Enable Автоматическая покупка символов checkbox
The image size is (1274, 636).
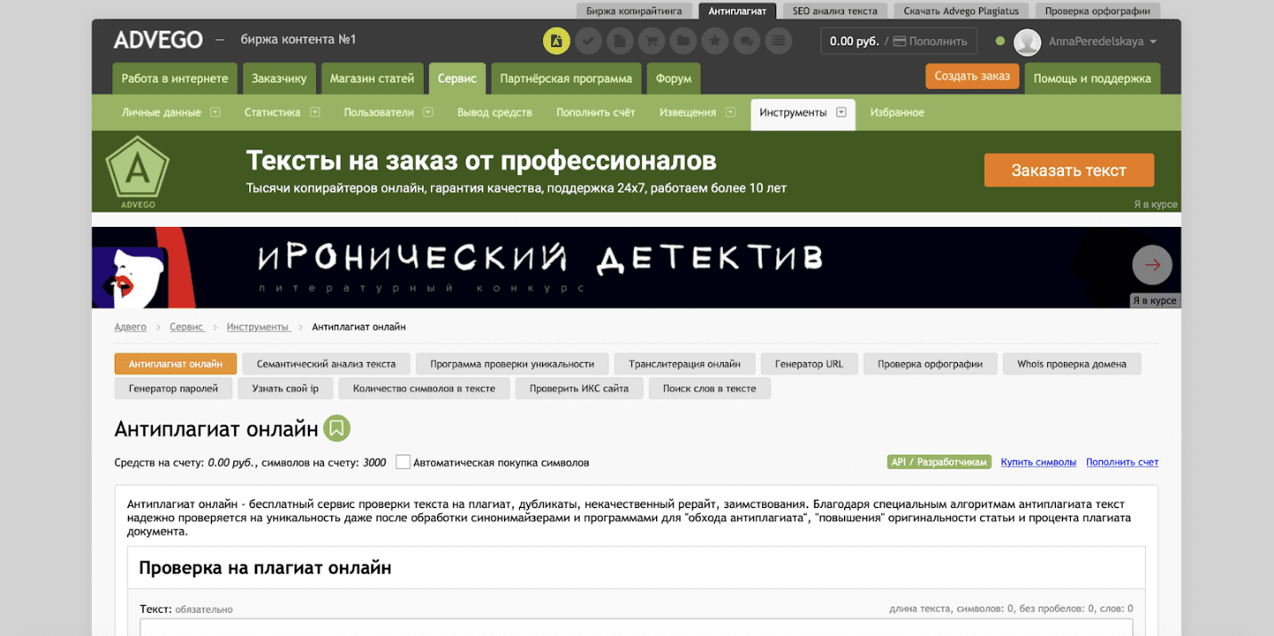pyautogui.click(x=403, y=463)
